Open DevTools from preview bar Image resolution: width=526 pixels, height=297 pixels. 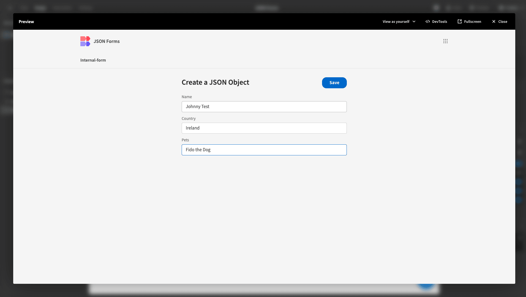436,22
